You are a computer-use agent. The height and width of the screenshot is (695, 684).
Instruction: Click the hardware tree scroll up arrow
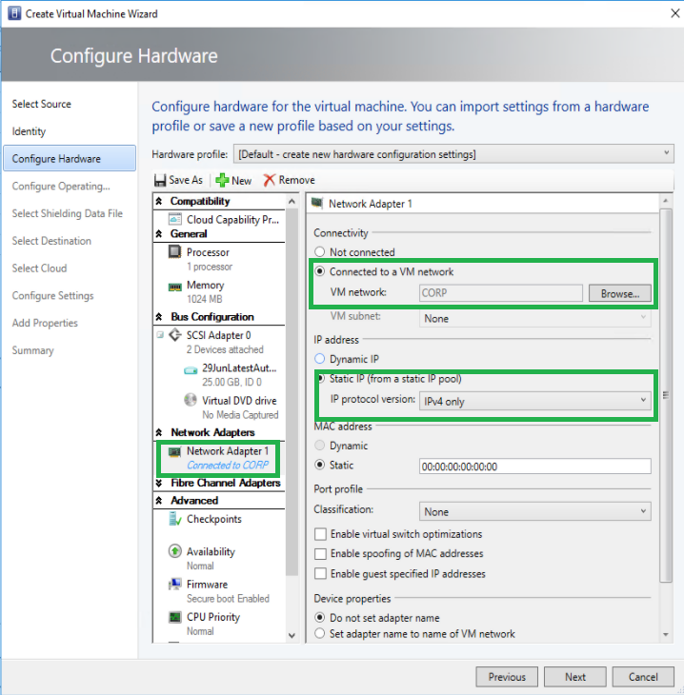[x=292, y=201]
